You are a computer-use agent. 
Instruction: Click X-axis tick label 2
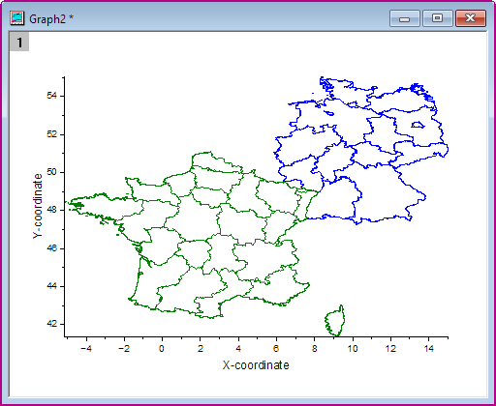(201, 349)
